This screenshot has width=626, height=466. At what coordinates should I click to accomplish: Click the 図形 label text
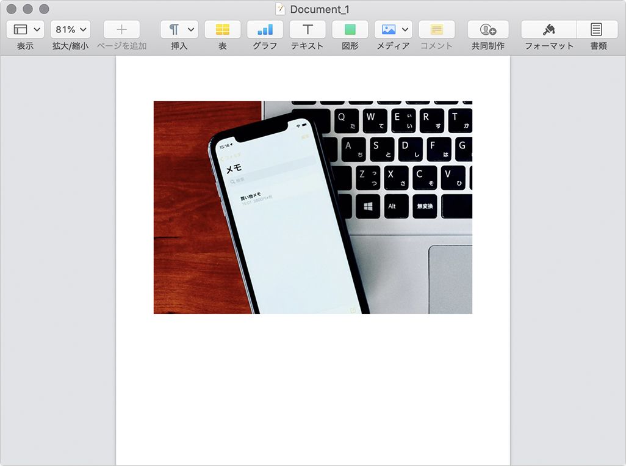[x=350, y=46]
